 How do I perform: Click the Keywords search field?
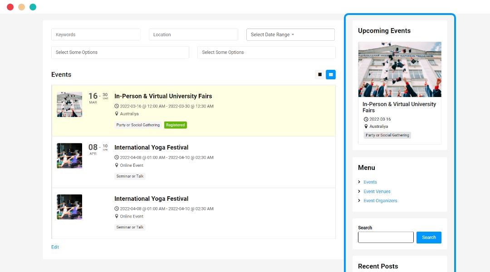(96, 35)
